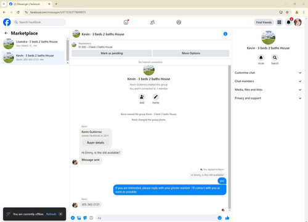Select the Kevin - 3 beds 2 baths conversation
The height and width of the screenshot is (222, 308).
pos(33,57)
